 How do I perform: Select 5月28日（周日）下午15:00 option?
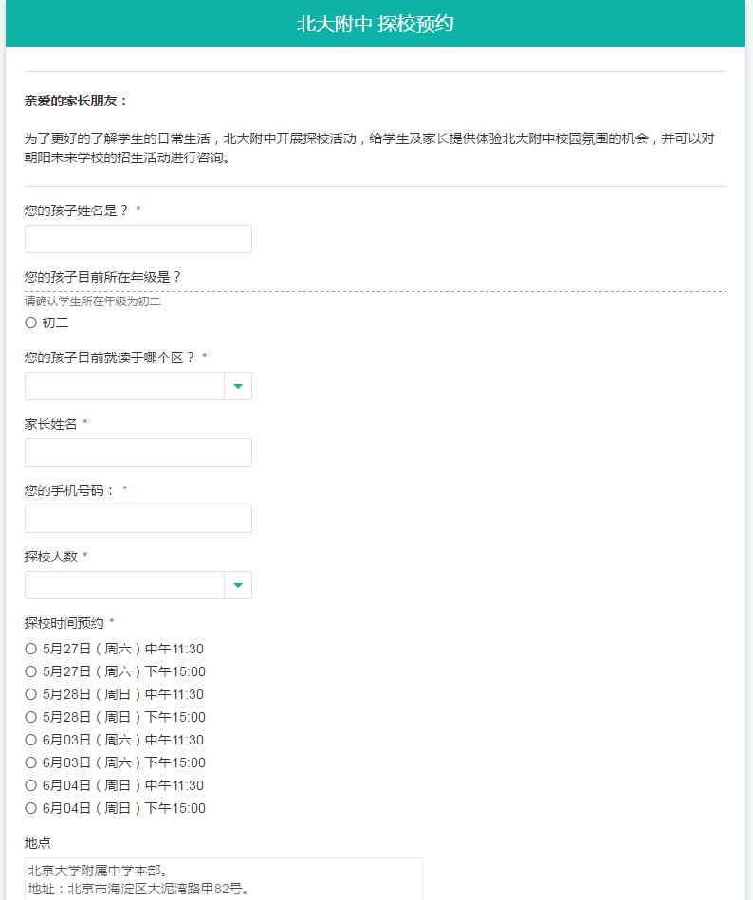30,717
